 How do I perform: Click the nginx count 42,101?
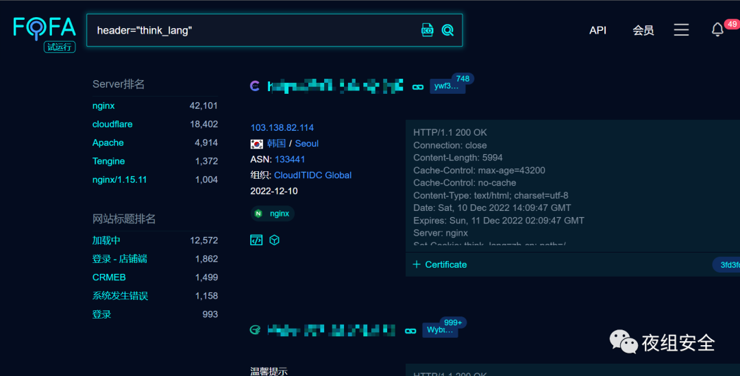point(203,105)
